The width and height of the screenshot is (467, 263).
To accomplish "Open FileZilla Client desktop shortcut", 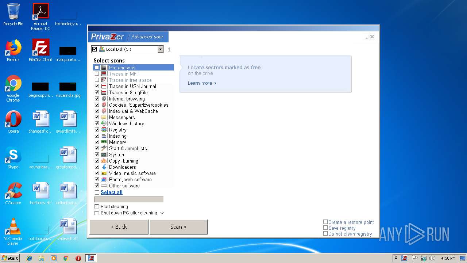I will coord(40,50).
